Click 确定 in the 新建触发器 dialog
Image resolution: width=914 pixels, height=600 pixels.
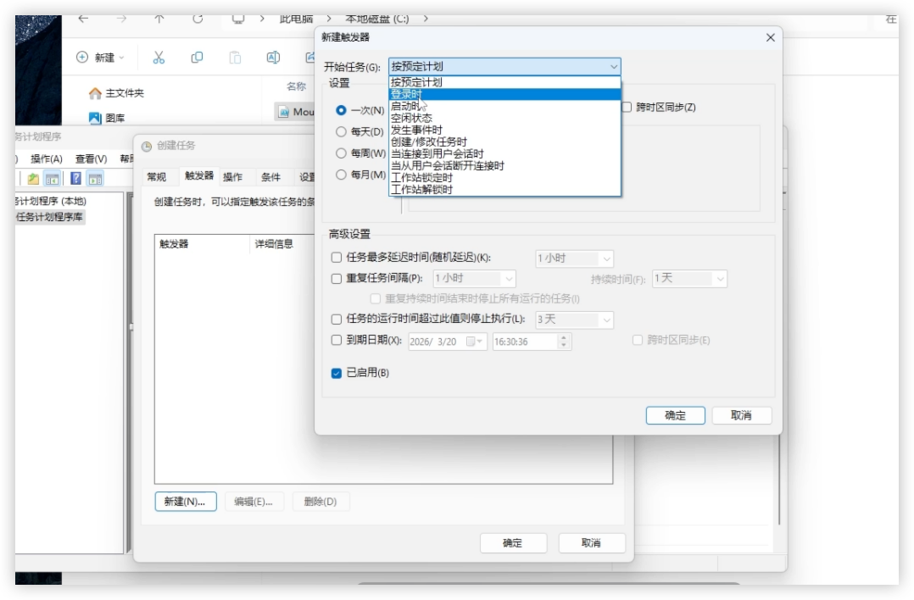(675, 415)
